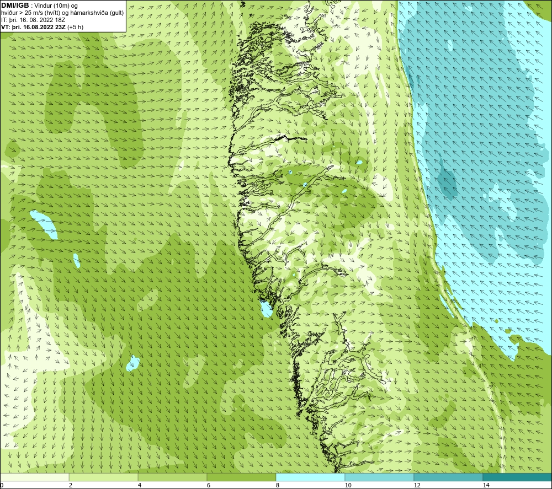This screenshot has width=552, height=489.
Task: Click the scale label '0'
Action: [x=2, y=485]
